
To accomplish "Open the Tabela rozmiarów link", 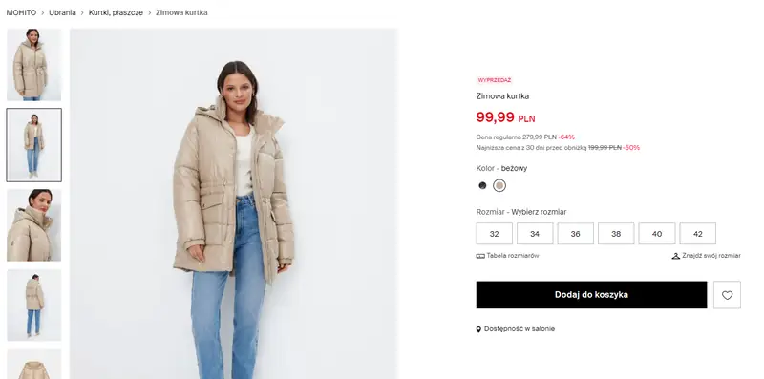I will pos(513,256).
